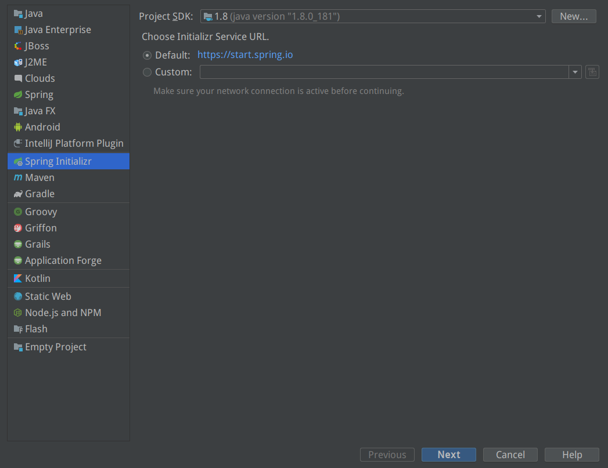Click the Java Enterprise icon
This screenshot has height=468, width=608.
[x=18, y=30]
